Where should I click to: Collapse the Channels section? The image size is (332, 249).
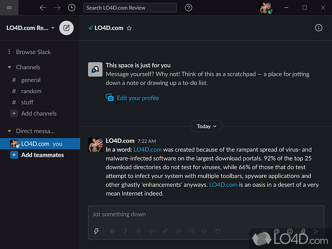click(x=9, y=67)
